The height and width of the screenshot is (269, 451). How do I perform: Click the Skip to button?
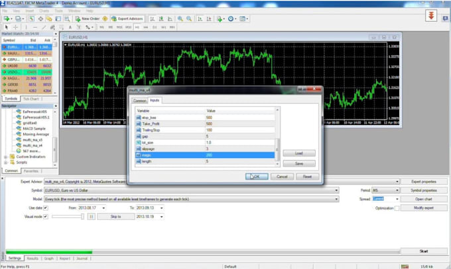click(115, 217)
